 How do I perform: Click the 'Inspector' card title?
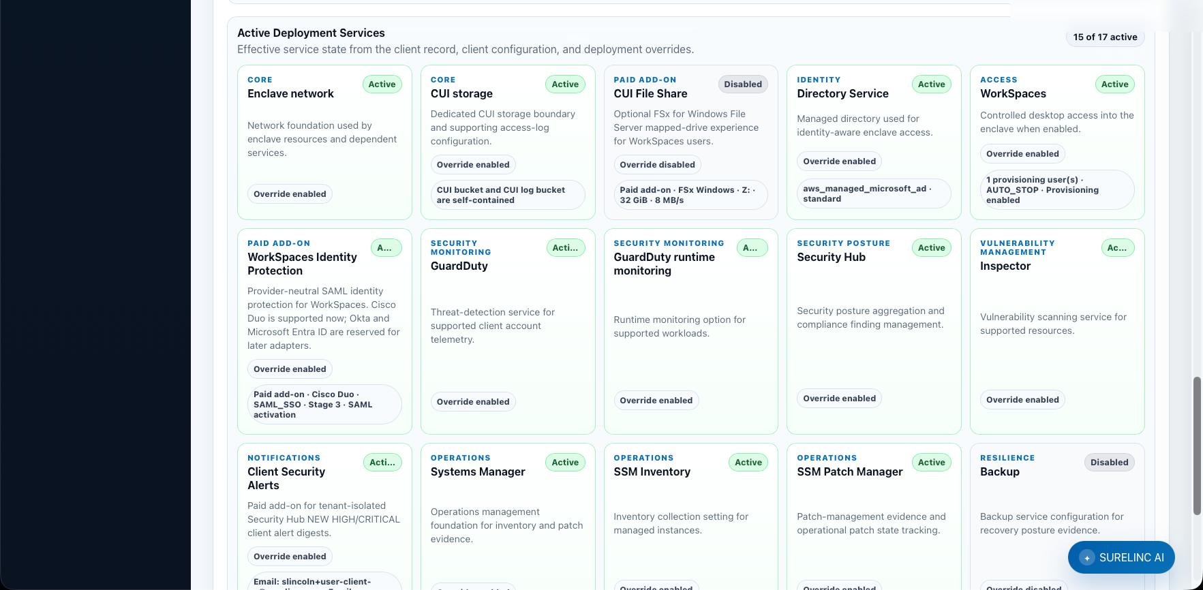pos(1005,266)
